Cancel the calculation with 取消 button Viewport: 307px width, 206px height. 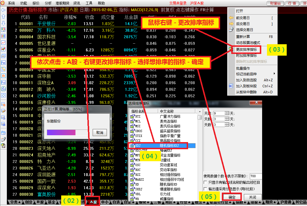pyautogui.click(x=99, y=132)
